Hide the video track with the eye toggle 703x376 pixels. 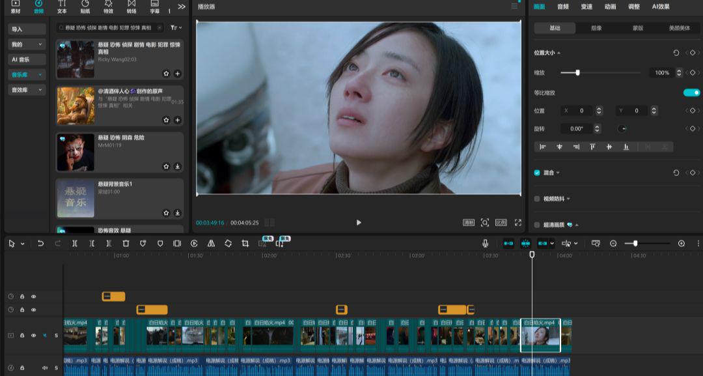coord(34,335)
